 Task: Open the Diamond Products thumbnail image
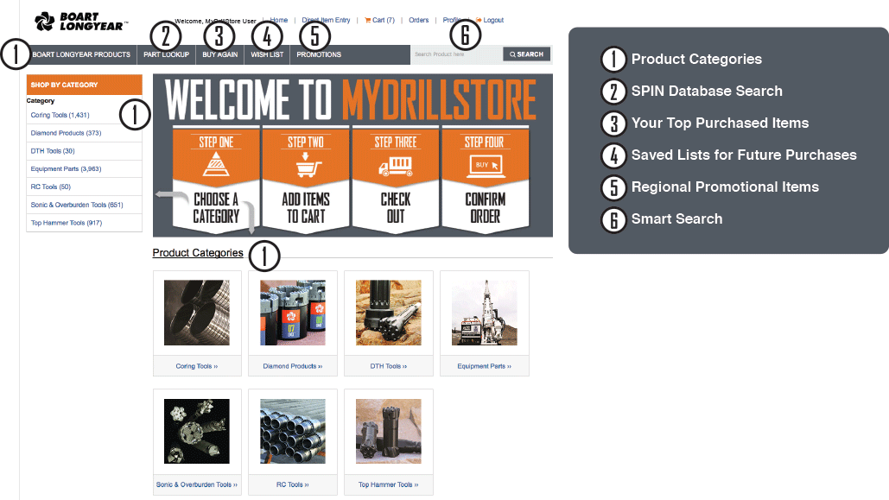pyautogui.click(x=293, y=313)
